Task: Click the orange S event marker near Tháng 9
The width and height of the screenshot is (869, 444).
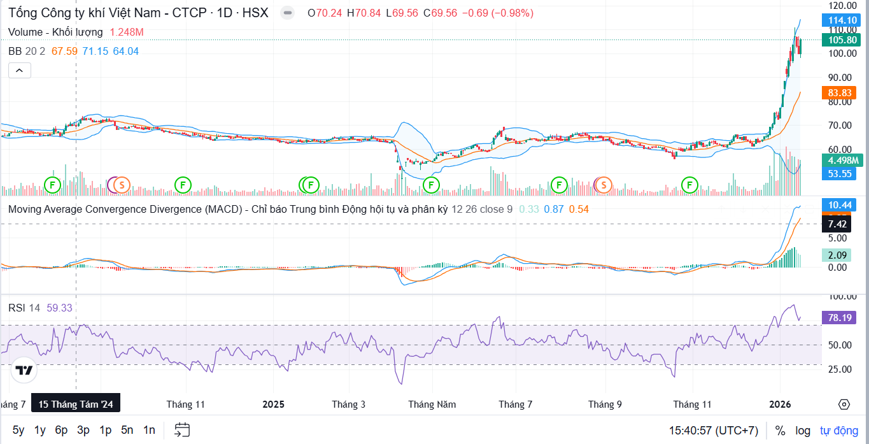Action: (x=604, y=185)
